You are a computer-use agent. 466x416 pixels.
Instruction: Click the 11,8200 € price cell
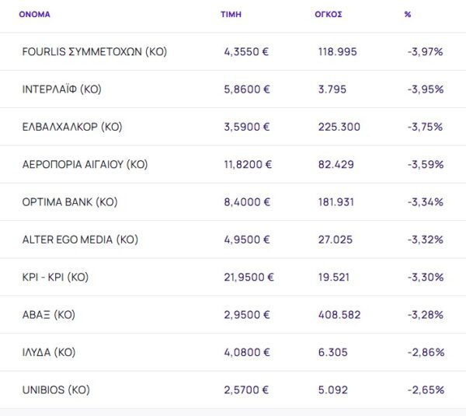pyautogui.click(x=249, y=164)
